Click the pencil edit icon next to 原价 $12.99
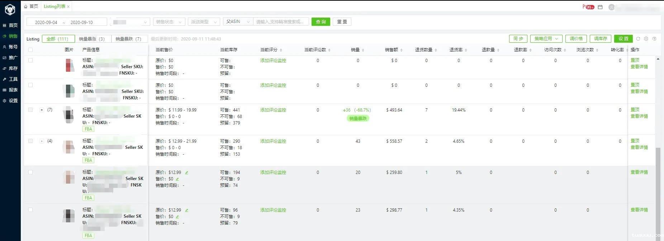Image resolution: width=664 pixels, height=241 pixels. tap(187, 173)
